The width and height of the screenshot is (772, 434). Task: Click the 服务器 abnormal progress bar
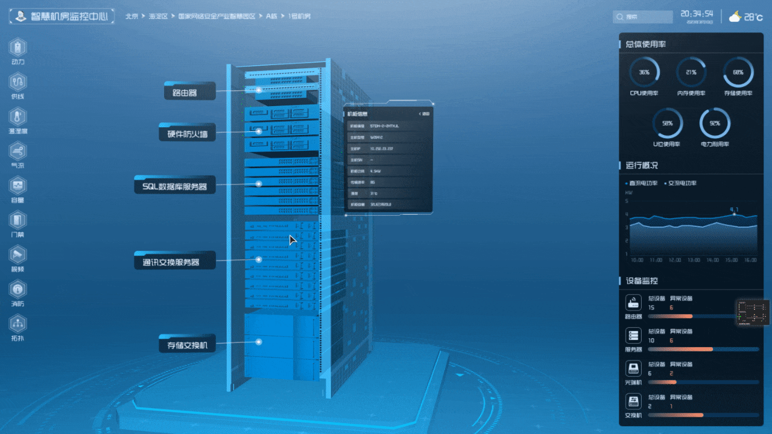pos(703,349)
